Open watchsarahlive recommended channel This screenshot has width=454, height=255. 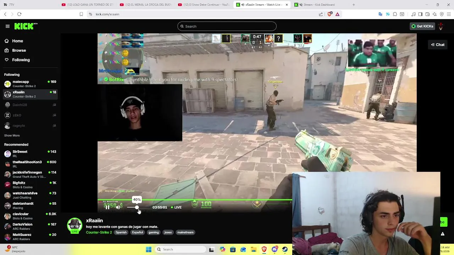tap(30, 195)
